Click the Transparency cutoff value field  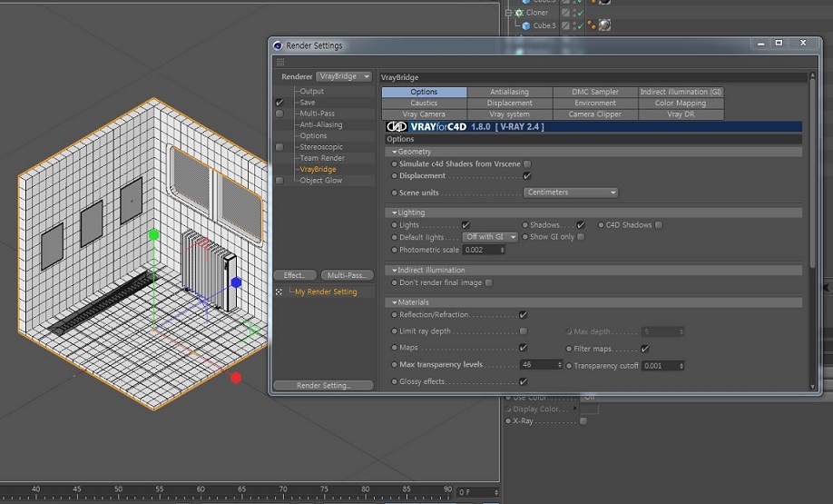pos(662,366)
